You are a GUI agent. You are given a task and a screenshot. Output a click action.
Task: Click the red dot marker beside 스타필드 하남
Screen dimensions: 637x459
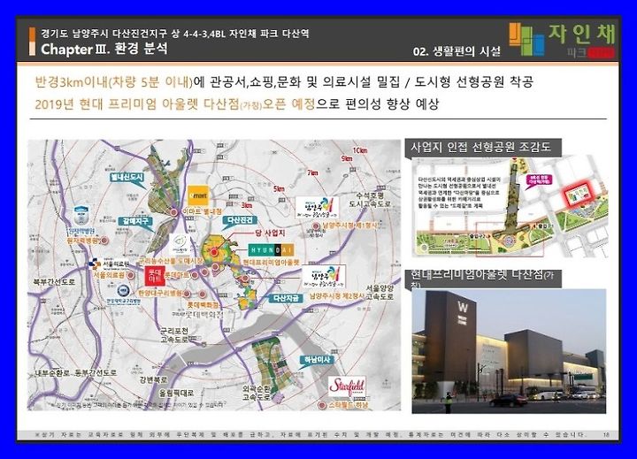(322, 405)
